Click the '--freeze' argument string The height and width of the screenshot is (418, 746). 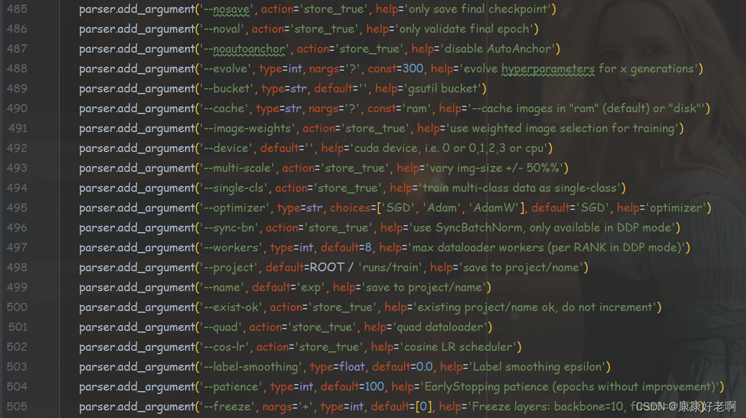[x=227, y=406]
